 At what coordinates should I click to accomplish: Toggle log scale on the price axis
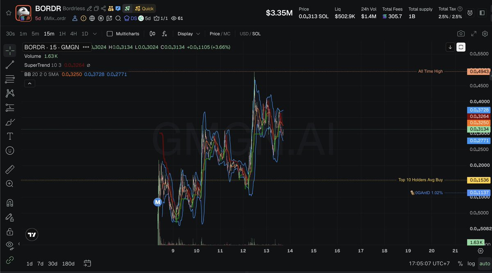point(471,264)
